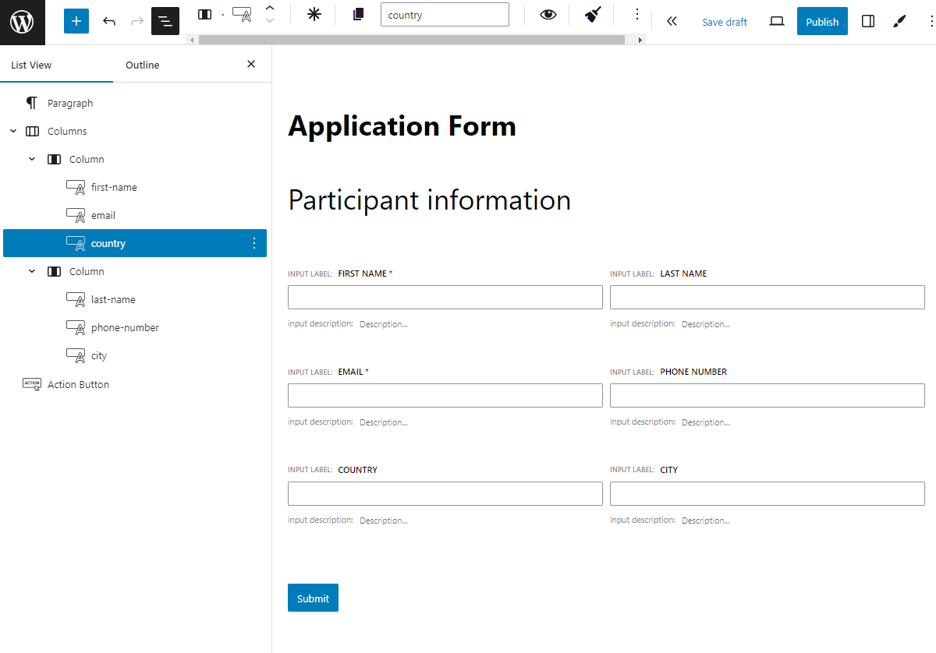The width and height of the screenshot is (936, 653).
Task: Open options for the country block
Action: [x=253, y=243]
